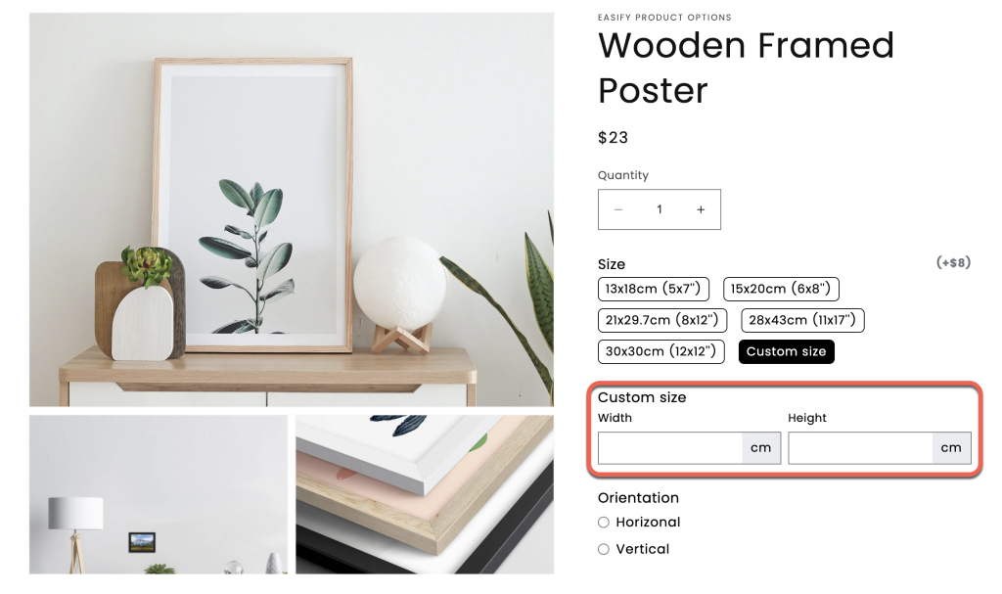Choose the 13x18cm (5x7") size
This screenshot has width=1002, height=594.
pyautogui.click(x=653, y=289)
